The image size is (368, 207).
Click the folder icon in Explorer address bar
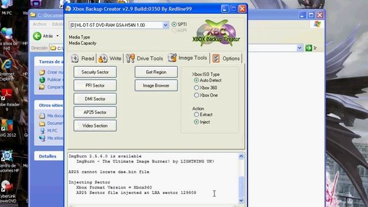(x=53, y=48)
